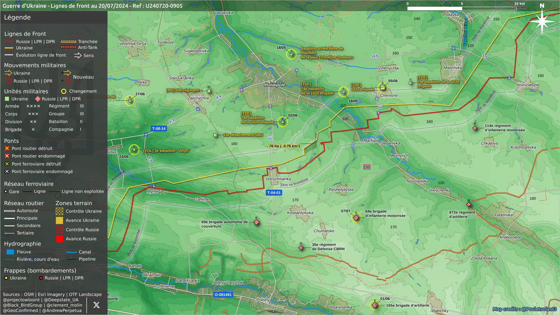Click the 10 km scale bar
The height and width of the screenshot is (315, 560).
[462, 8]
